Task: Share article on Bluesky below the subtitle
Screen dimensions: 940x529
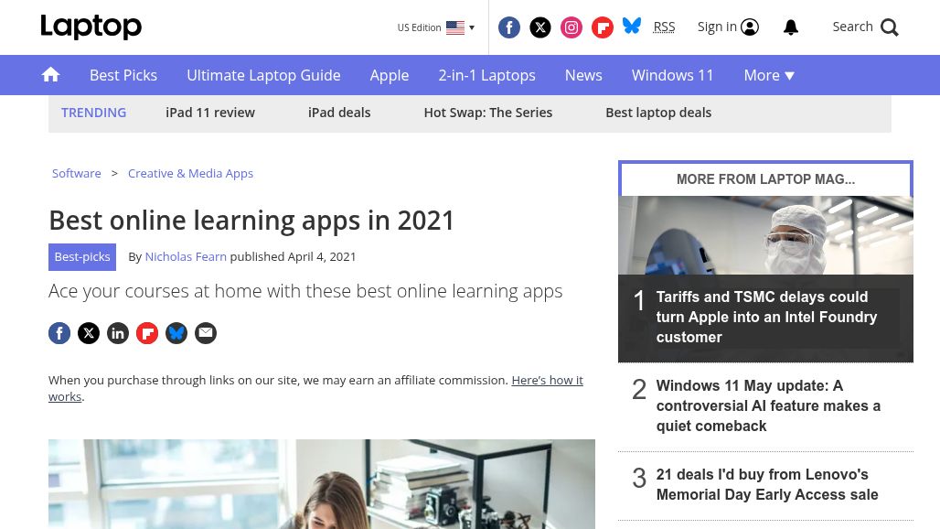Action: point(176,333)
